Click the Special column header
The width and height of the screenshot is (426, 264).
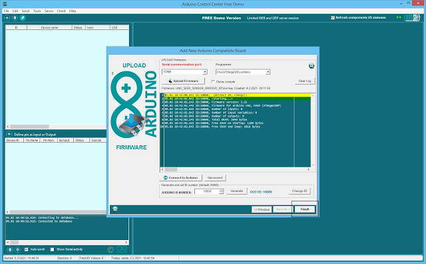tap(98, 140)
